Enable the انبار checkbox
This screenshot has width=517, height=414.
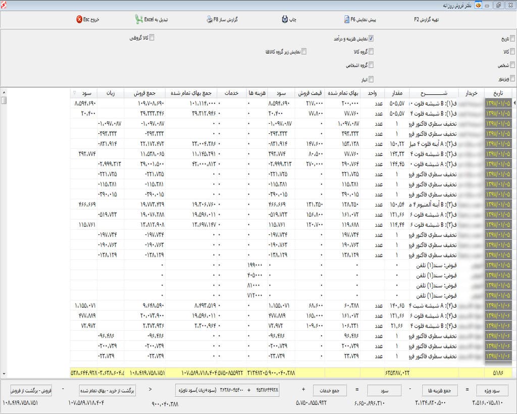tap(371, 79)
